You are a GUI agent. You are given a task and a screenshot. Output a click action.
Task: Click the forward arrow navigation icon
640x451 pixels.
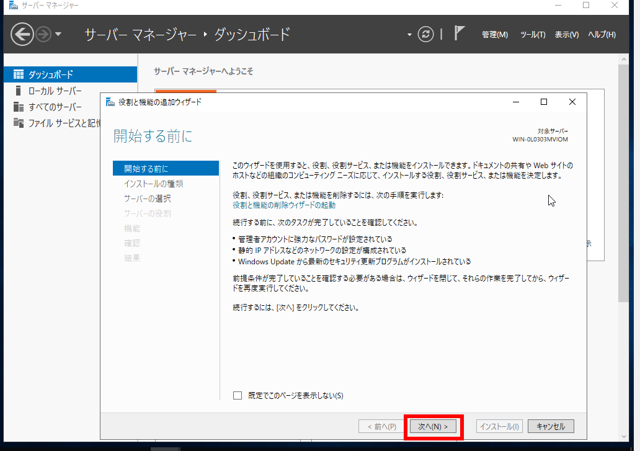tap(43, 34)
